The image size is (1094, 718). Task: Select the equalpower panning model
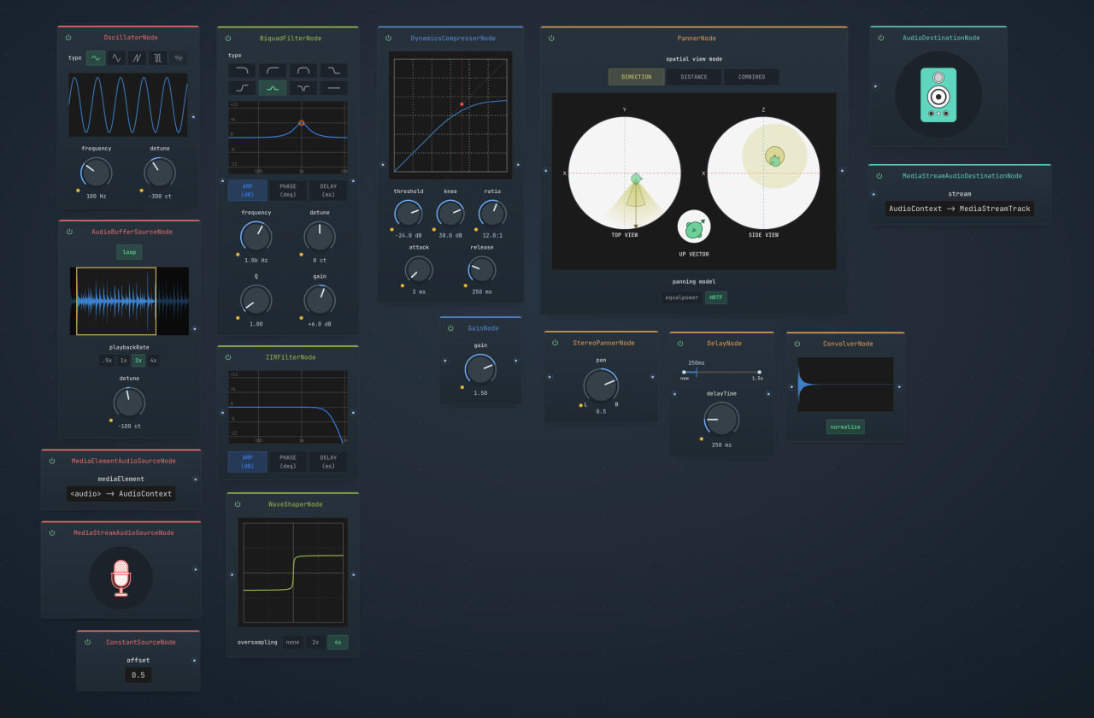[682, 297]
